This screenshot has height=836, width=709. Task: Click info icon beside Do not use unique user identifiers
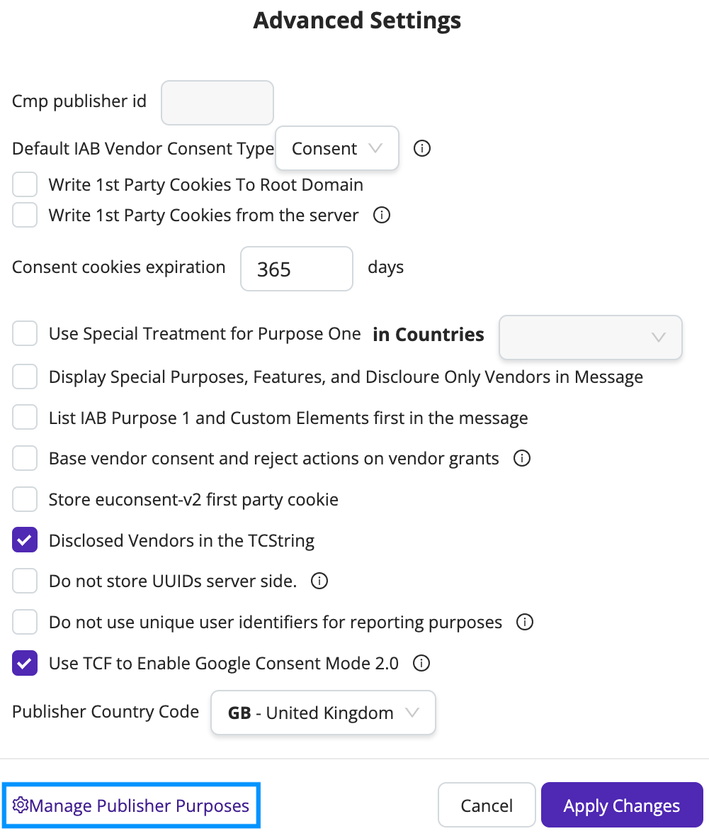pyautogui.click(x=525, y=622)
